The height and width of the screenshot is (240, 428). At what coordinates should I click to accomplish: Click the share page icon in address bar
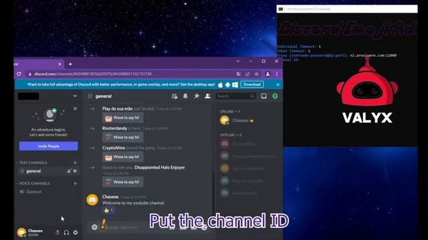point(247,74)
